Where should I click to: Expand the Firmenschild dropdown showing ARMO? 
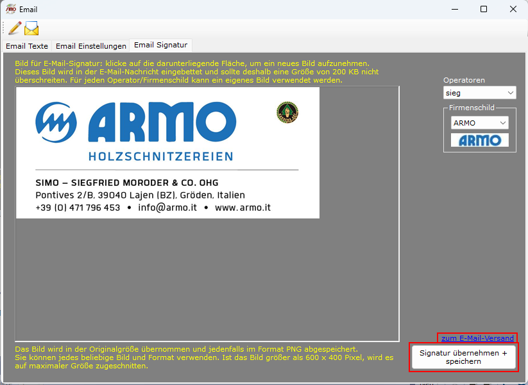tap(479, 123)
